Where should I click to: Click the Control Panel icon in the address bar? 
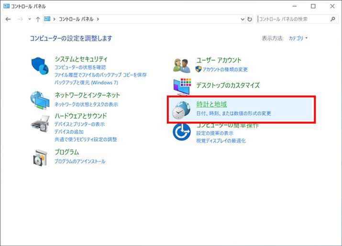pyautogui.click(x=47, y=19)
